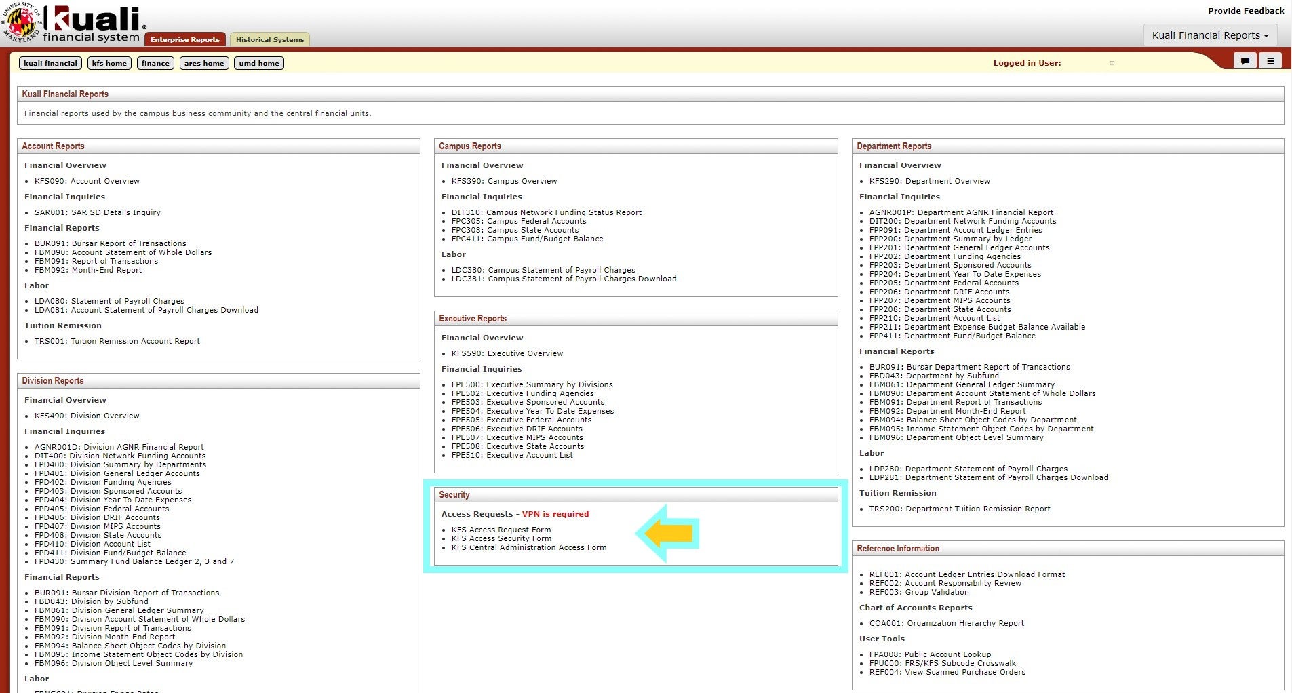This screenshot has height=693, width=1292.
Task: Click the kfs home button
Action: 109,62
